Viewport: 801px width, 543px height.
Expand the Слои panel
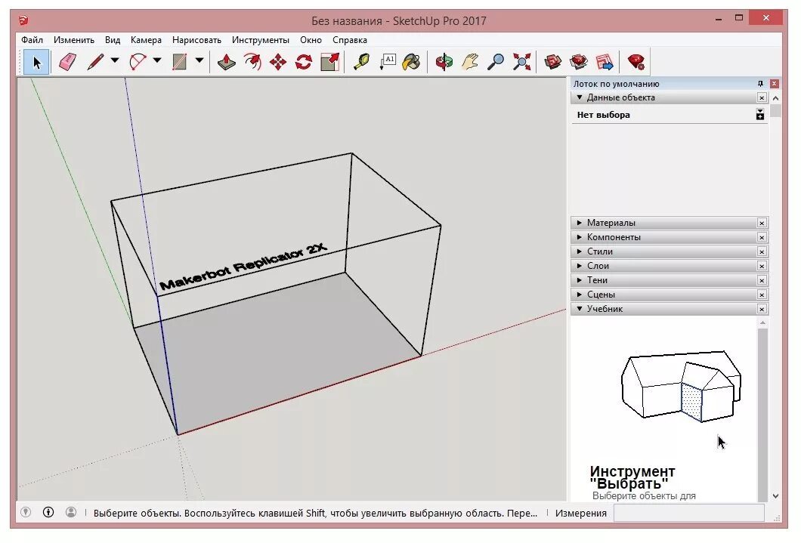point(580,265)
